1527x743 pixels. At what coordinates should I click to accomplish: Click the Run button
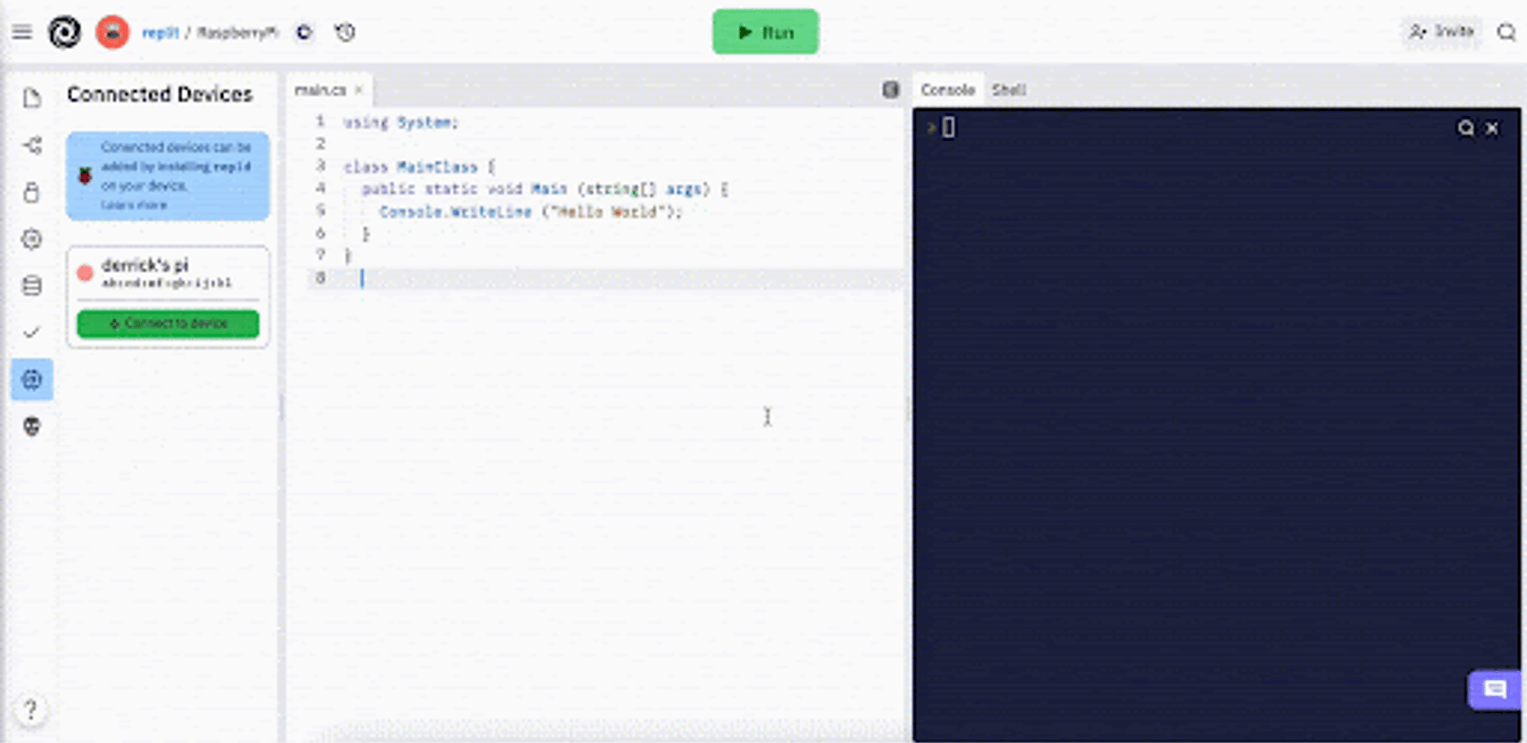click(765, 32)
